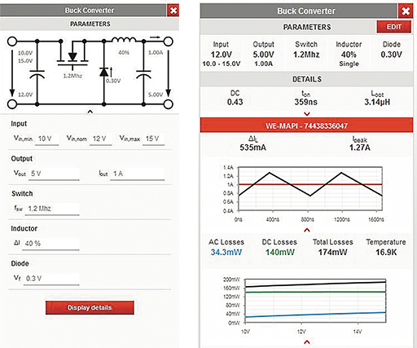The width and height of the screenshot is (417, 348).
Task: Collapse the losses chart at bottom
Action: coord(307,342)
